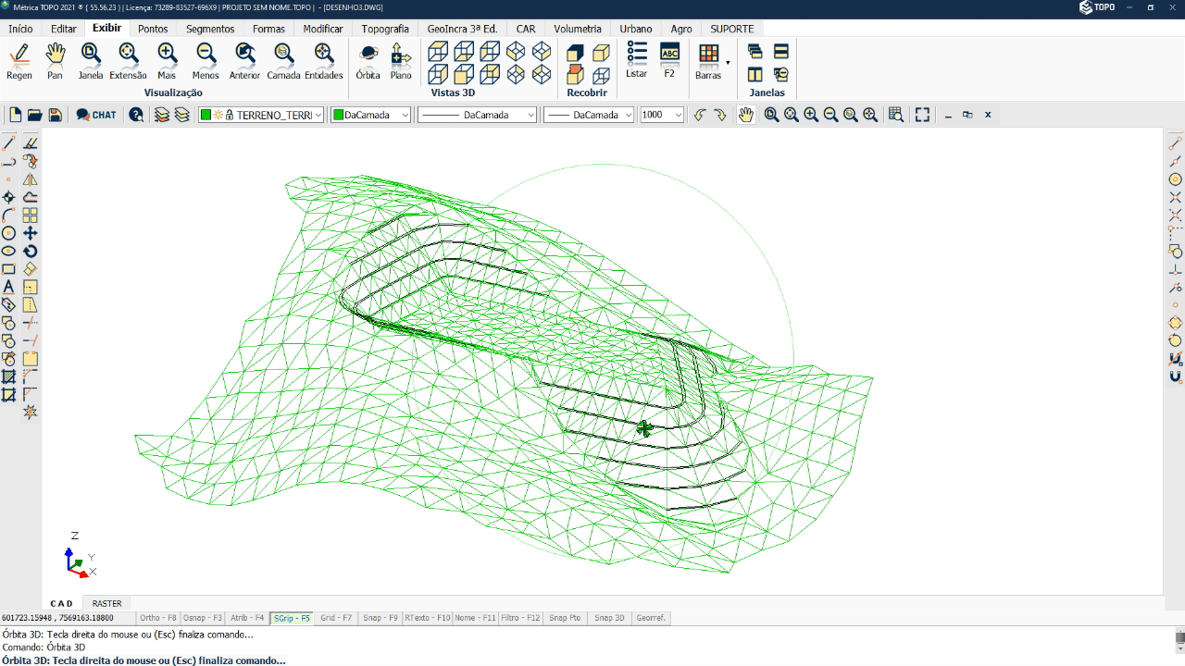The width and height of the screenshot is (1185, 666).
Task: Switch to the RASTER view tab
Action: [x=106, y=603]
